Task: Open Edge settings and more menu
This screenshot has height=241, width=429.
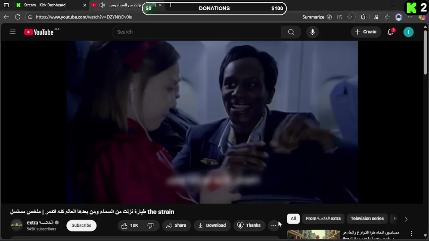Action: click(410, 17)
